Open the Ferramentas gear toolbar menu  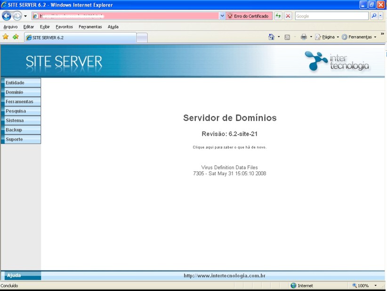click(x=359, y=37)
